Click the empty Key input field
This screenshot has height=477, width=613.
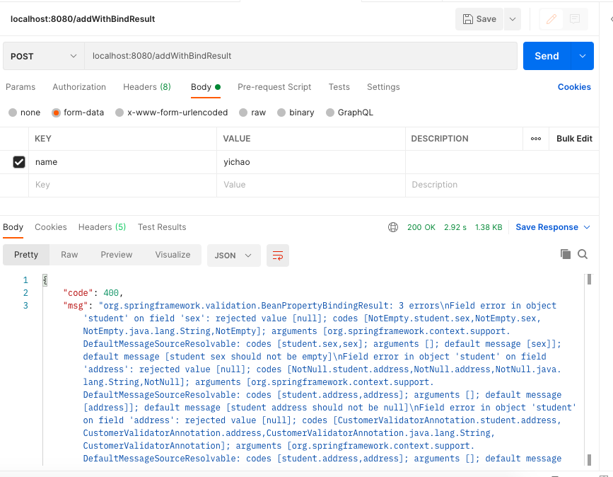click(x=123, y=185)
